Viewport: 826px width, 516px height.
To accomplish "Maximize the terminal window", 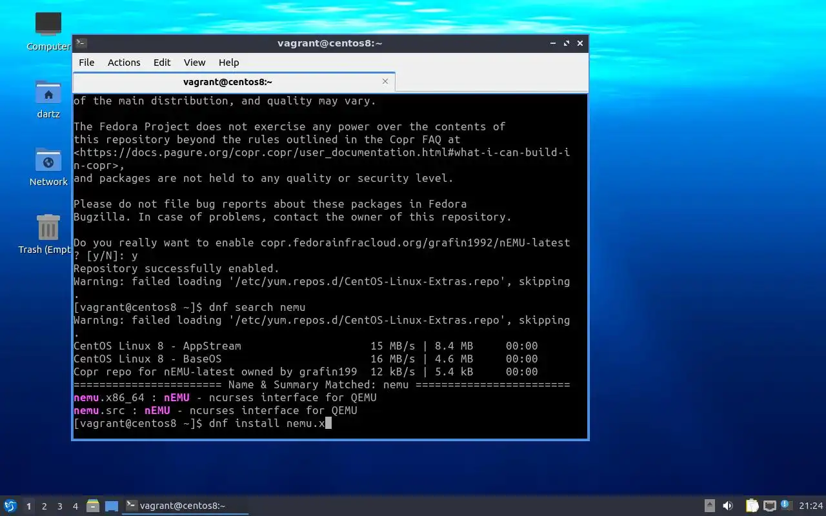I will (x=567, y=43).
